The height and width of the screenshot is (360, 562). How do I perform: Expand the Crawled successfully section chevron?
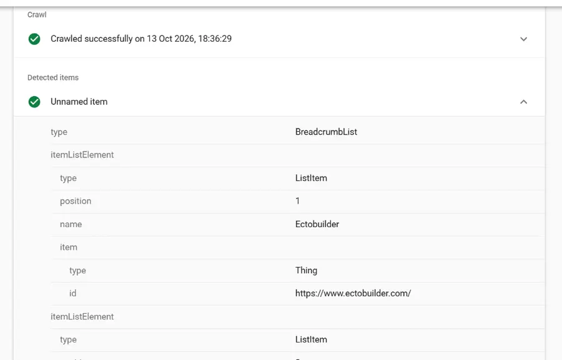[x=523, y=39]
